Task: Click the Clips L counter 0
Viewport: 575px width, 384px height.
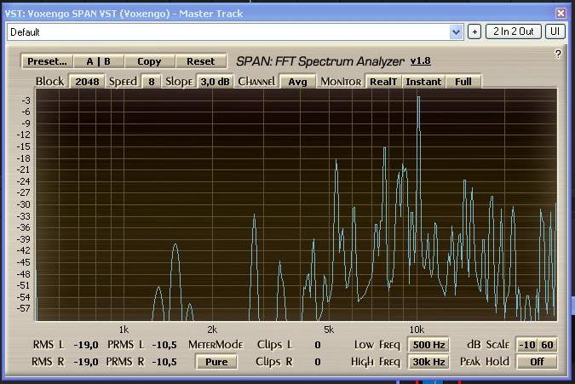Action: pyautogui.click(x=318, y=345)
